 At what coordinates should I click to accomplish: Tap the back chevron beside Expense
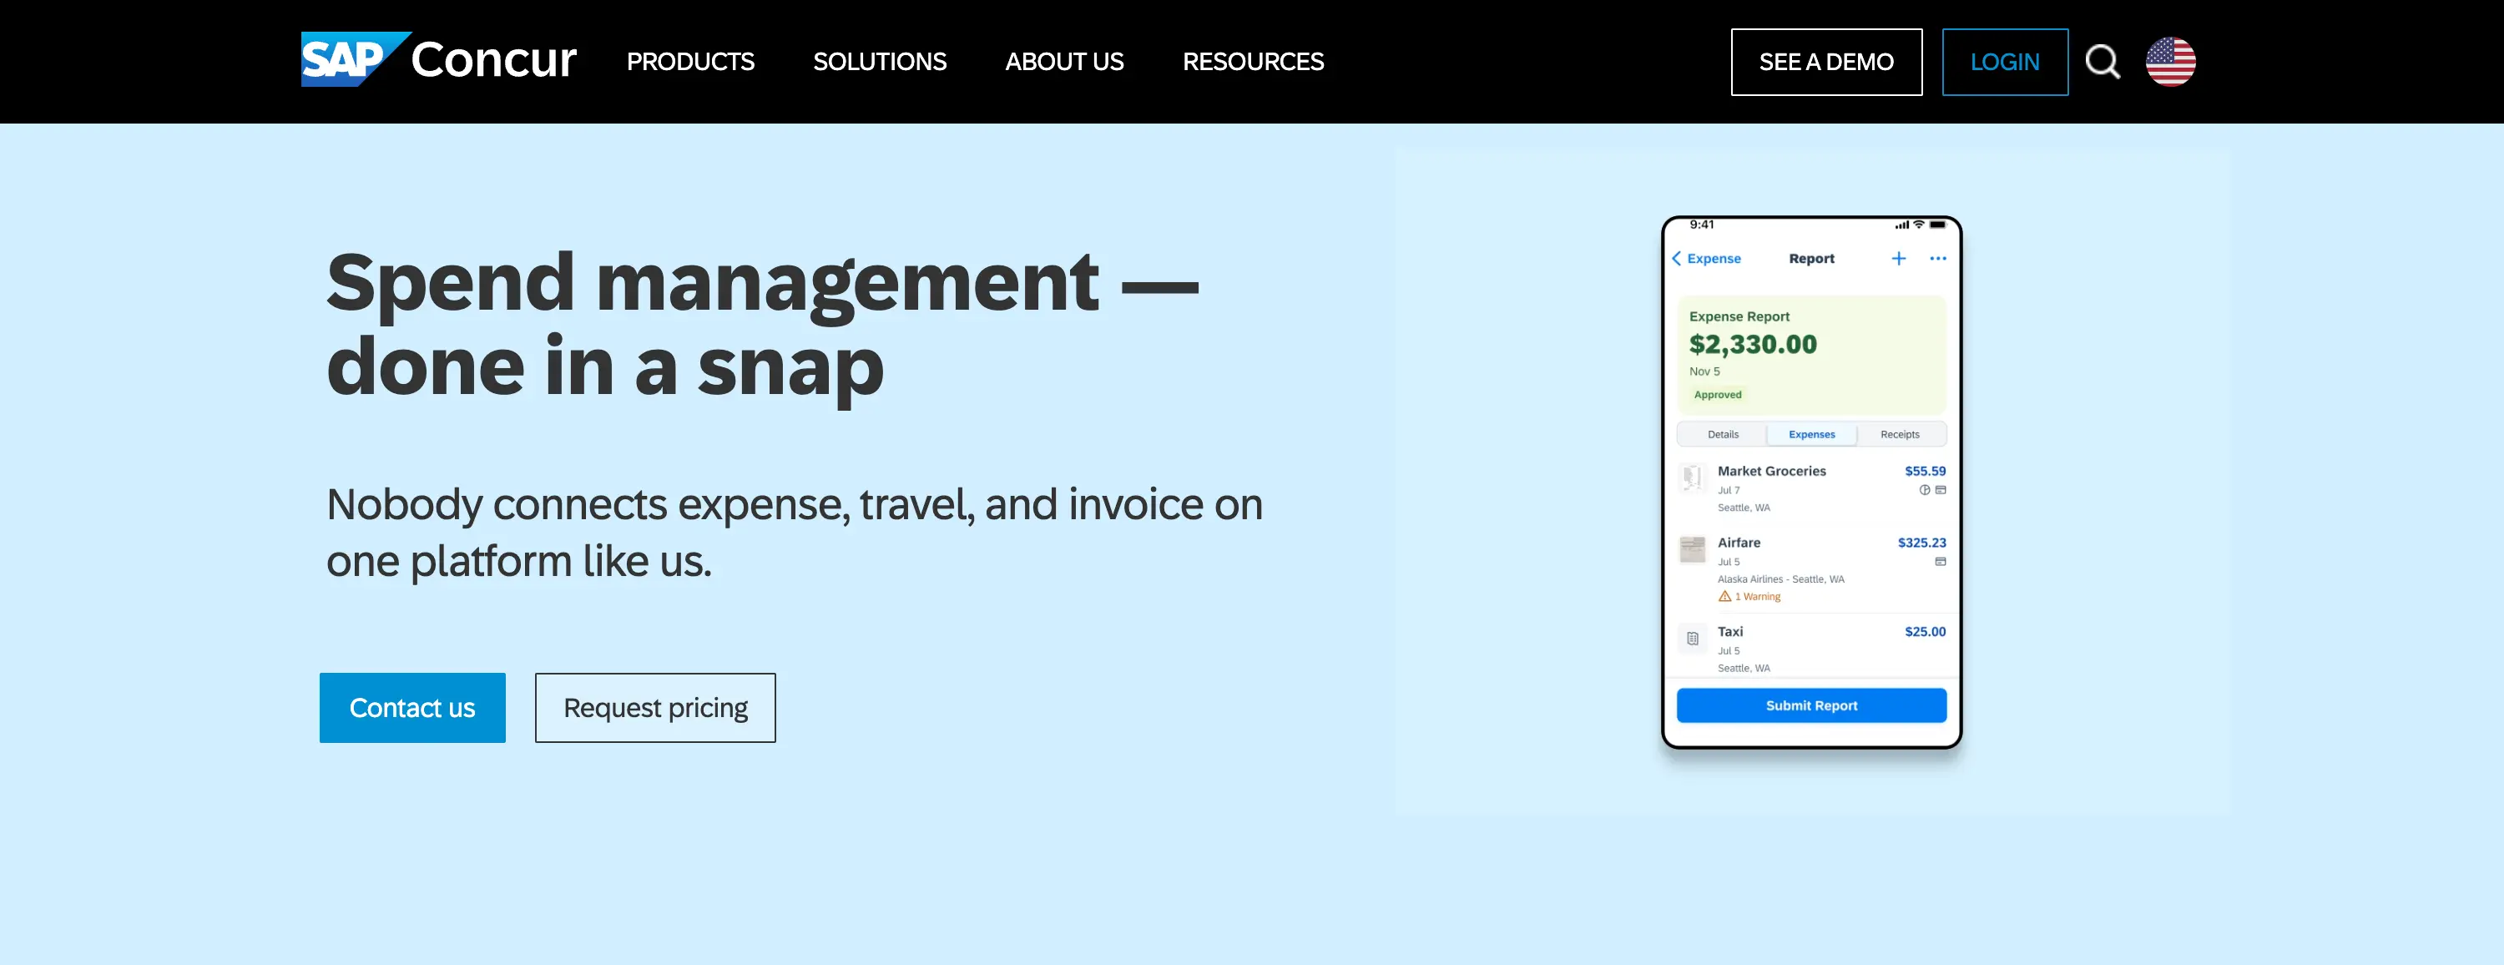(1677, 259)
